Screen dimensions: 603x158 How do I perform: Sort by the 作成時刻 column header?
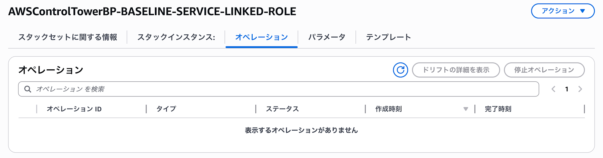[388, 109]
